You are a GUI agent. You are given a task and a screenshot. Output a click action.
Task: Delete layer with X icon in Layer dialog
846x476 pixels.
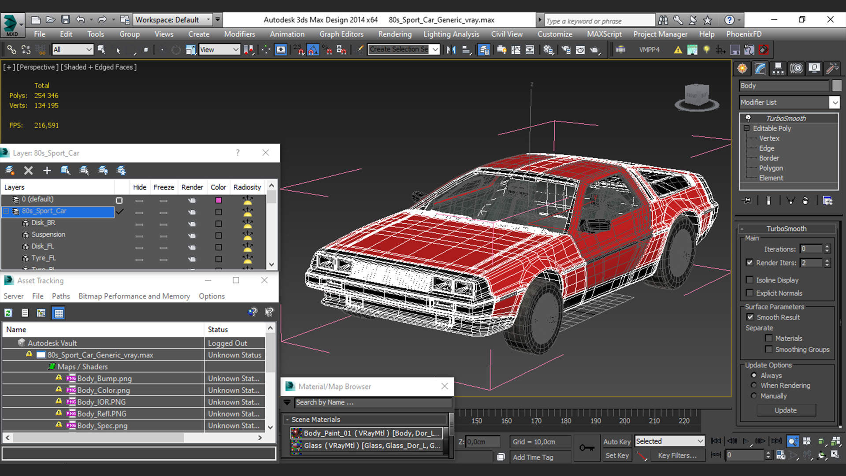tap(28, 171)
